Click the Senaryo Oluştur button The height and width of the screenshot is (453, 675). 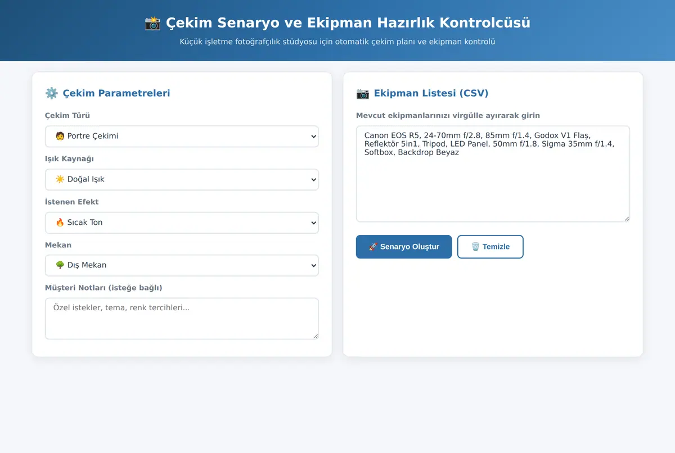(404, 247)
